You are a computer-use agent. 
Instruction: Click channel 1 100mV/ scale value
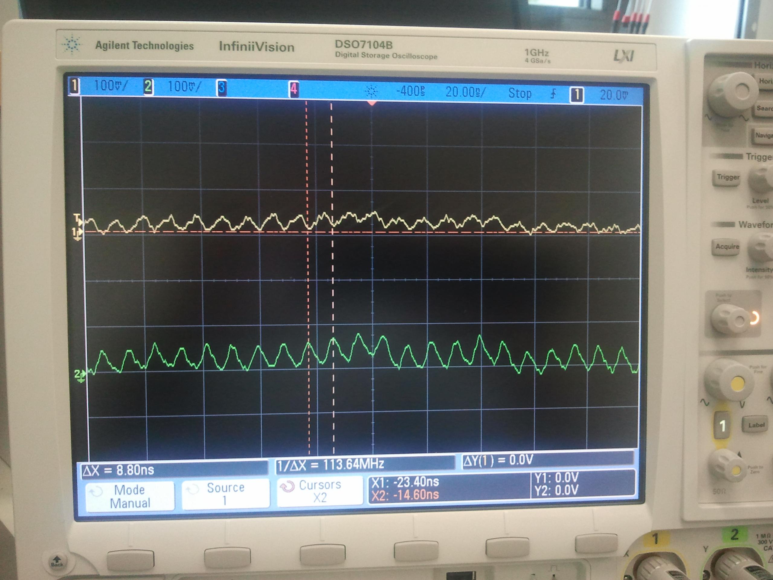point(111,86)
